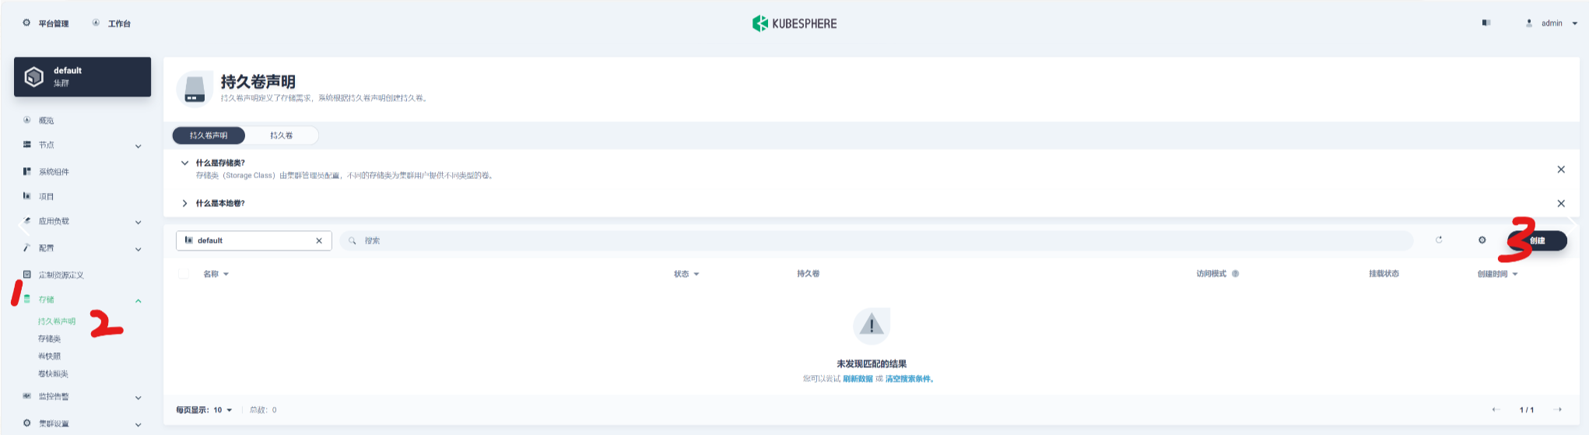Click the KubeSphere logo
The width and height of the screenshot is (1589, 435).
click(x=794, y=23)
